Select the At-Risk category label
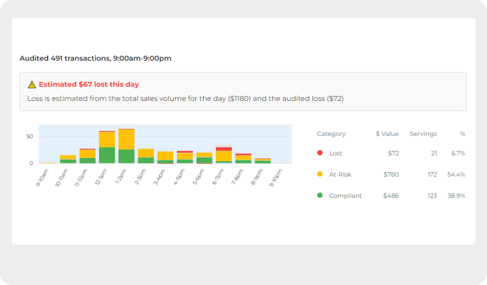This screenshot has height=285, width=487. click(340, 175)
